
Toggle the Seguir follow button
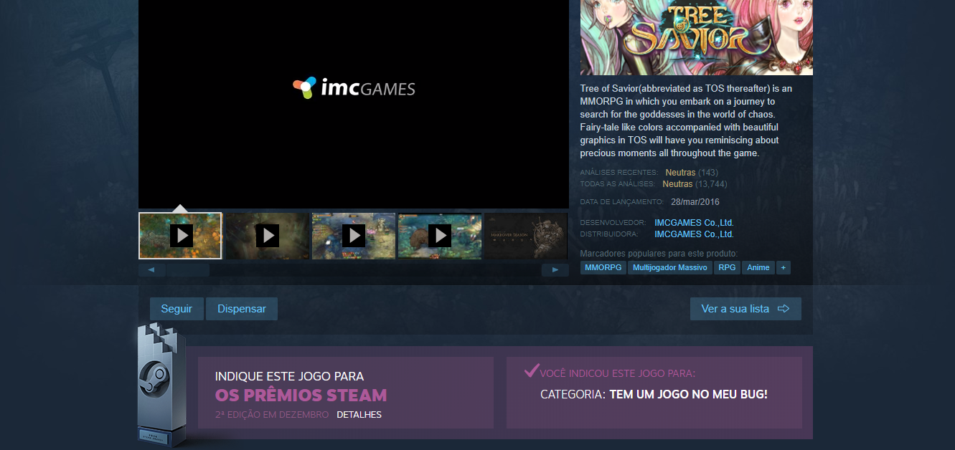point(177,309)
